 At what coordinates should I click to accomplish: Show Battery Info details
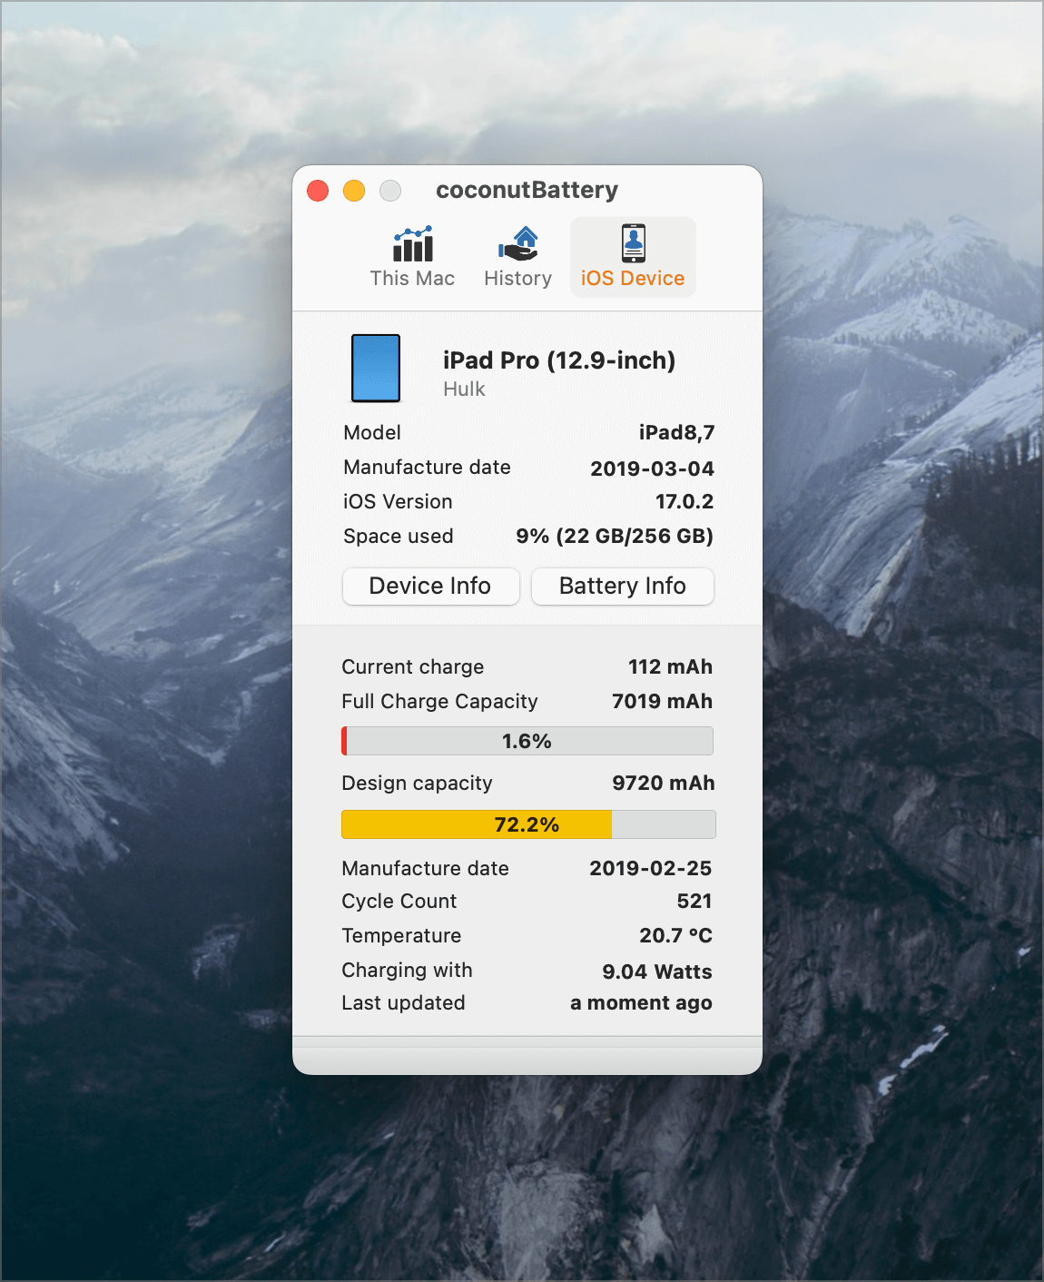click(622, 586)
